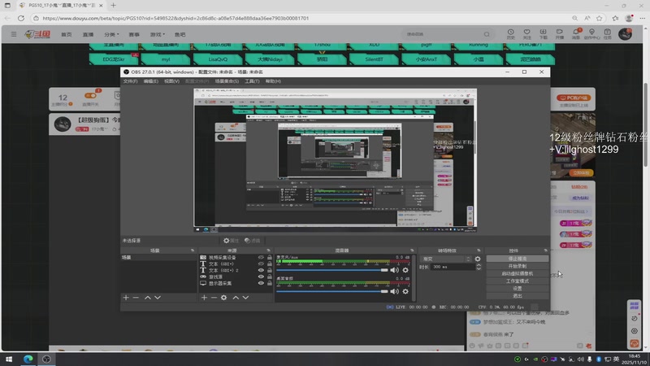Open Douyu 历史 history icon
Screen dimensions: 650x366
pos(511,34)
